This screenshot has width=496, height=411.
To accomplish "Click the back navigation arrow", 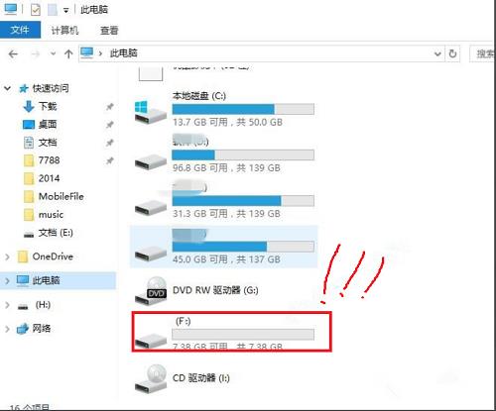I will [13, 54].
